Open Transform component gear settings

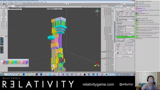[134, 11]
